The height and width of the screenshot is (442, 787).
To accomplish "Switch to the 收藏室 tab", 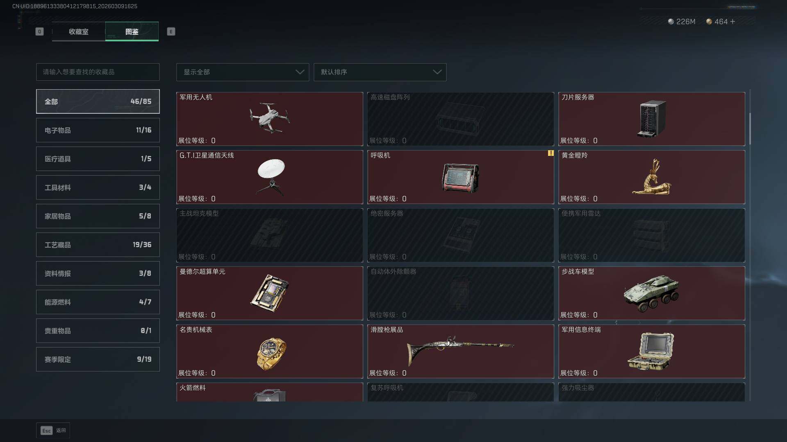I will [x=79, y=32].
